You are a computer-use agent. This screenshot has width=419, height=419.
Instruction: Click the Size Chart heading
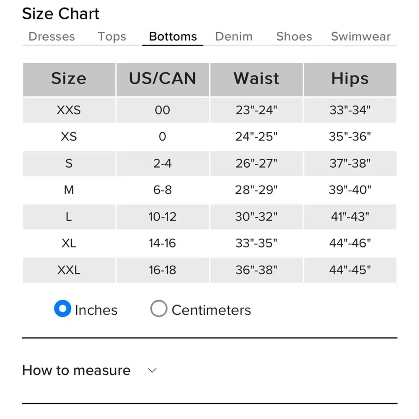61,14
